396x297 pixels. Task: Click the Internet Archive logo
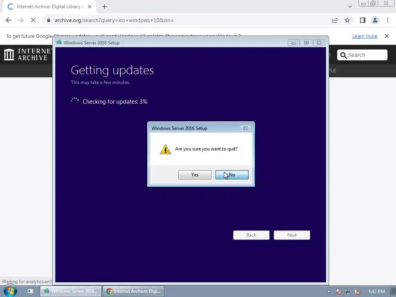point(27,55)
